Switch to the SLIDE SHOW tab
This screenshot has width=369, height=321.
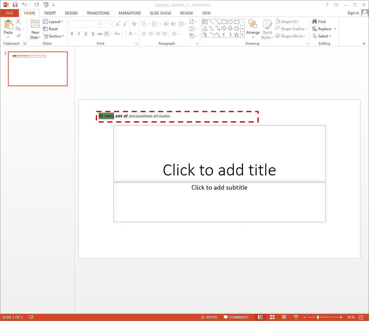coord(160,13)
